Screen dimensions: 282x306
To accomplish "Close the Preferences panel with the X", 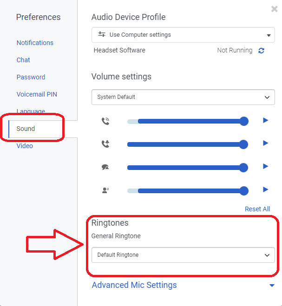I will [x=274, y=9].
